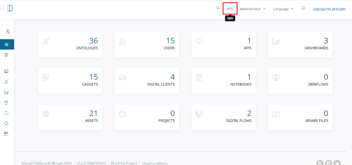Expand the administrator user dropdown
This screenshot has width=352, height=165.
pyautogui.click(x=253, y=9)
